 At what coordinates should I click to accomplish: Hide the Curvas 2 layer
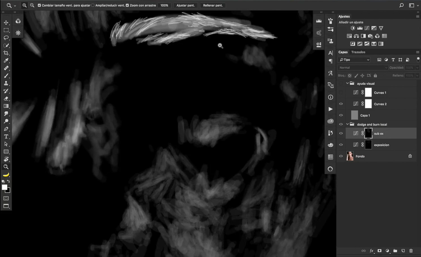coord(341,104)
